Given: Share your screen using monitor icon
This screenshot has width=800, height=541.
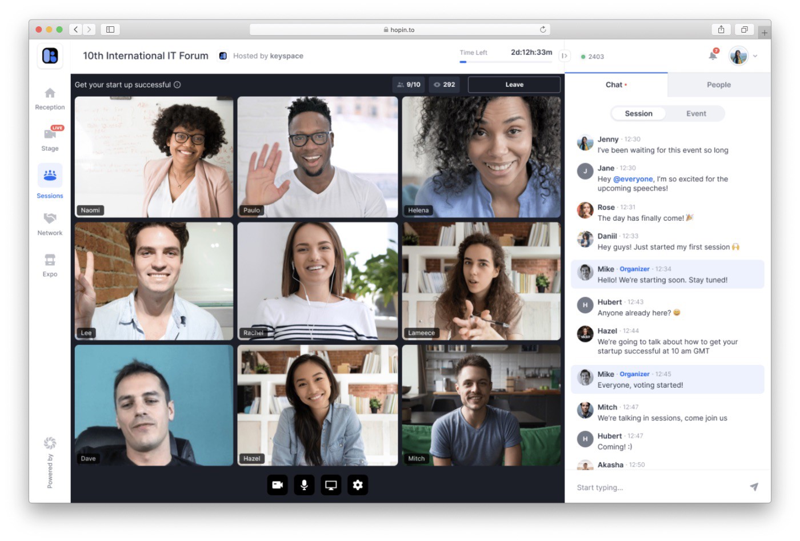Looking at the screenshot, I should (x=331, y=485).
